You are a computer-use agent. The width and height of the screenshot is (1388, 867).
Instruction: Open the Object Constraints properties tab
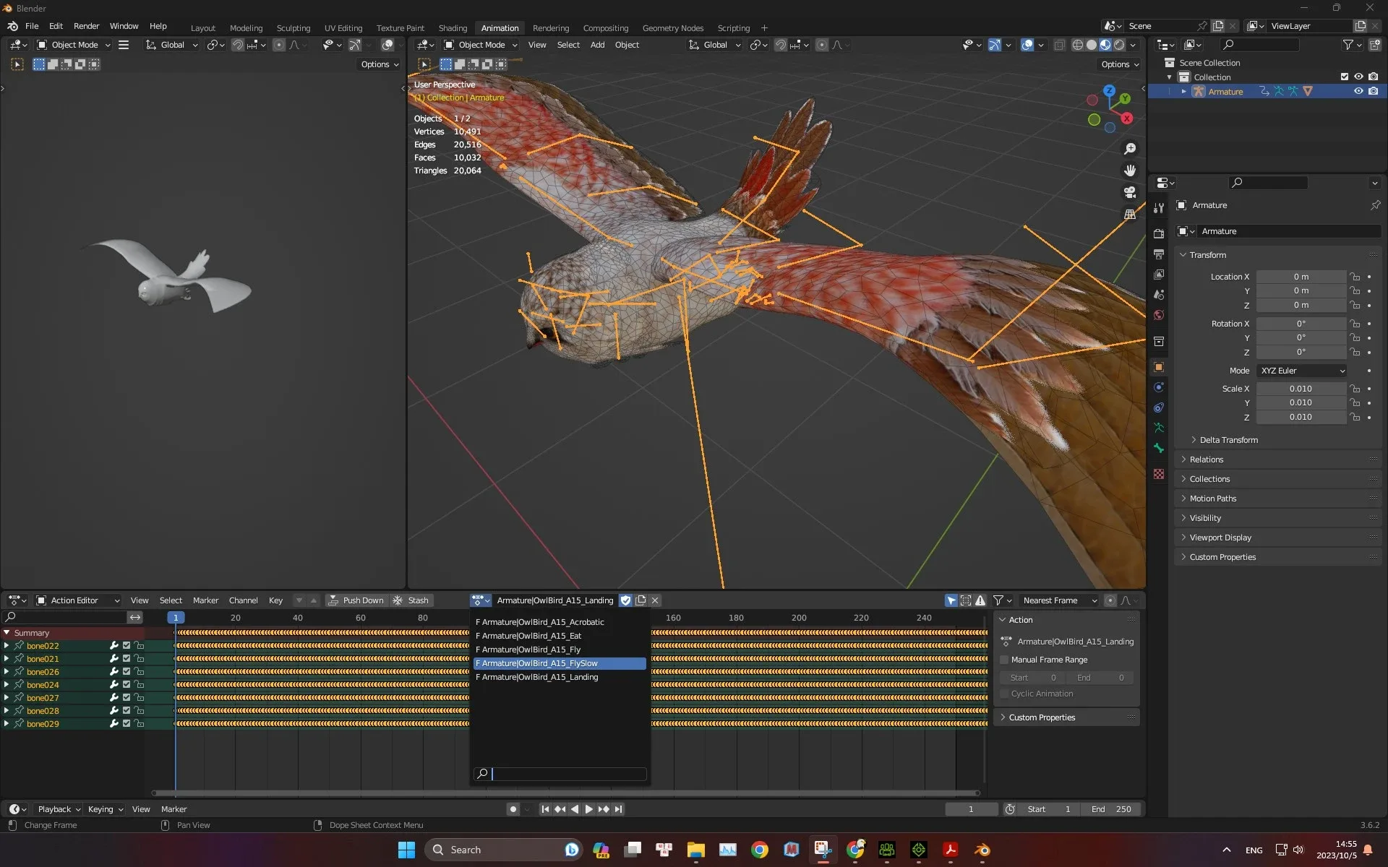[1159, 407]
